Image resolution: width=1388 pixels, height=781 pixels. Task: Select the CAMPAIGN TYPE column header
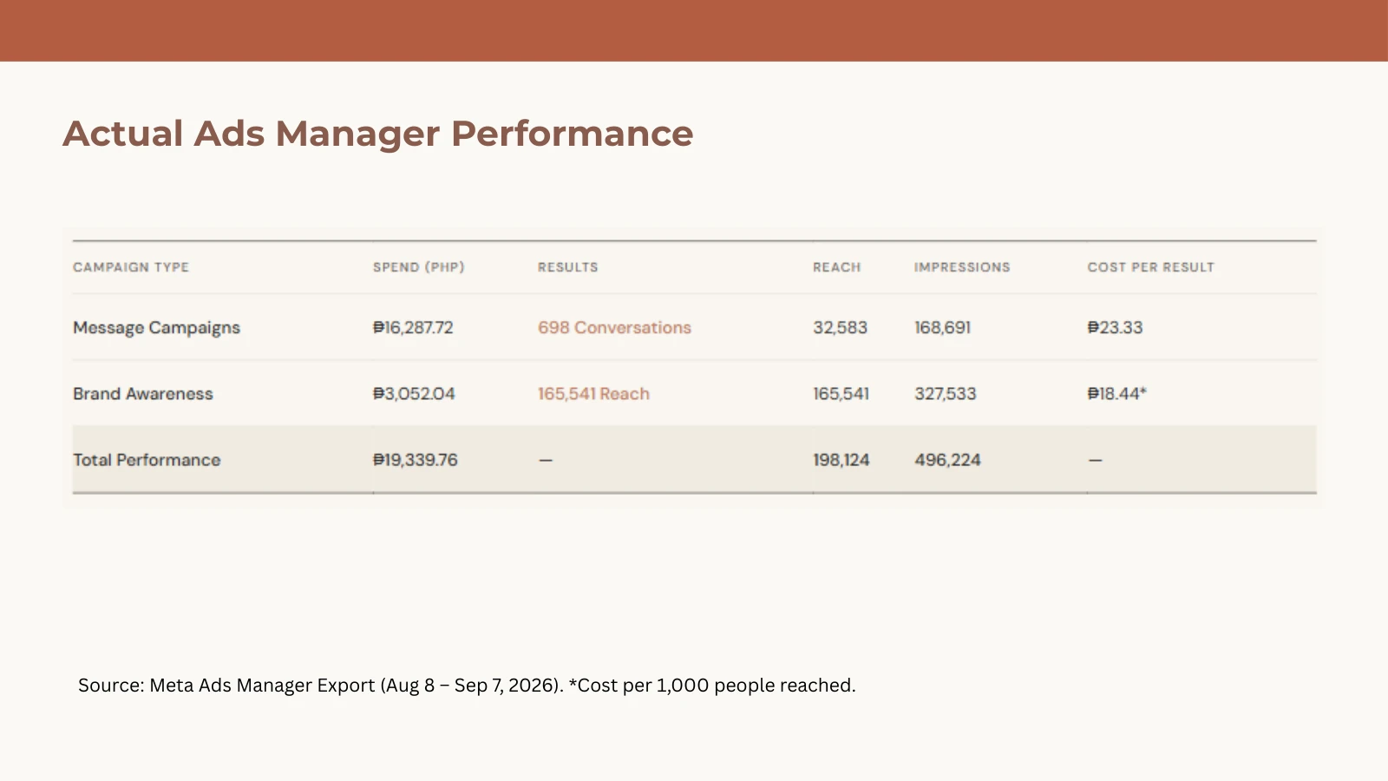tap(131, 267)
